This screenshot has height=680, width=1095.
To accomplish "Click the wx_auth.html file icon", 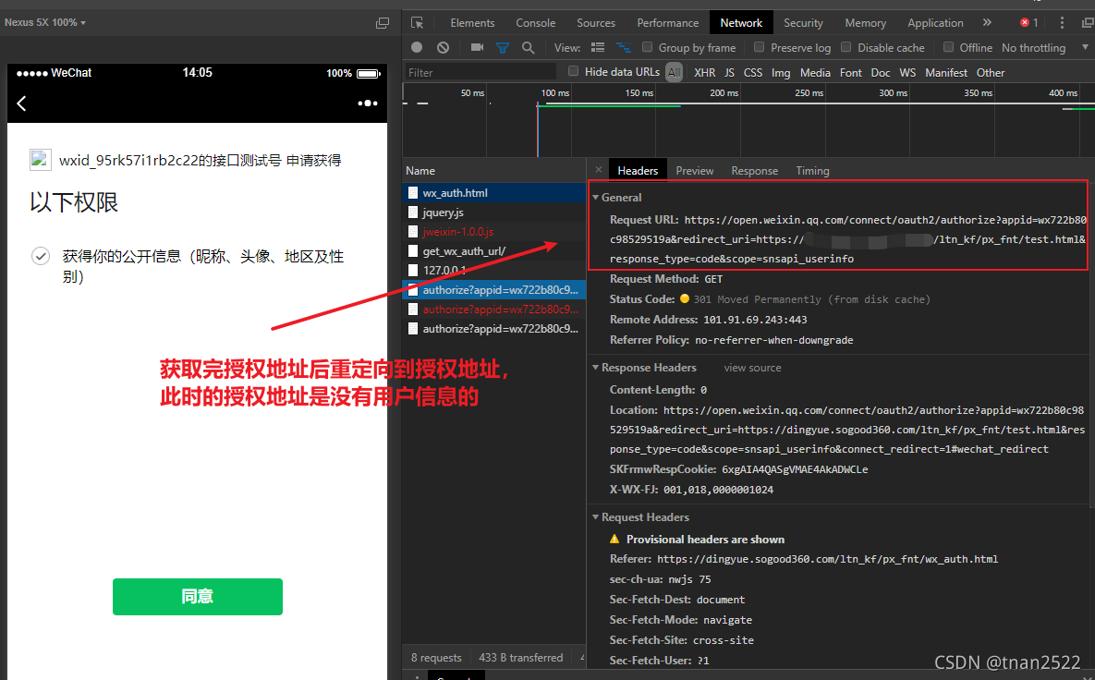I will coord(413,193).
